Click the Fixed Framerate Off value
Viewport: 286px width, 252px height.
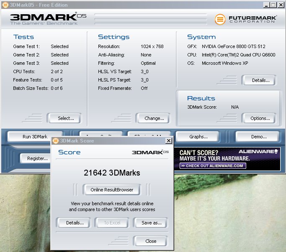[x=144, y=88]
